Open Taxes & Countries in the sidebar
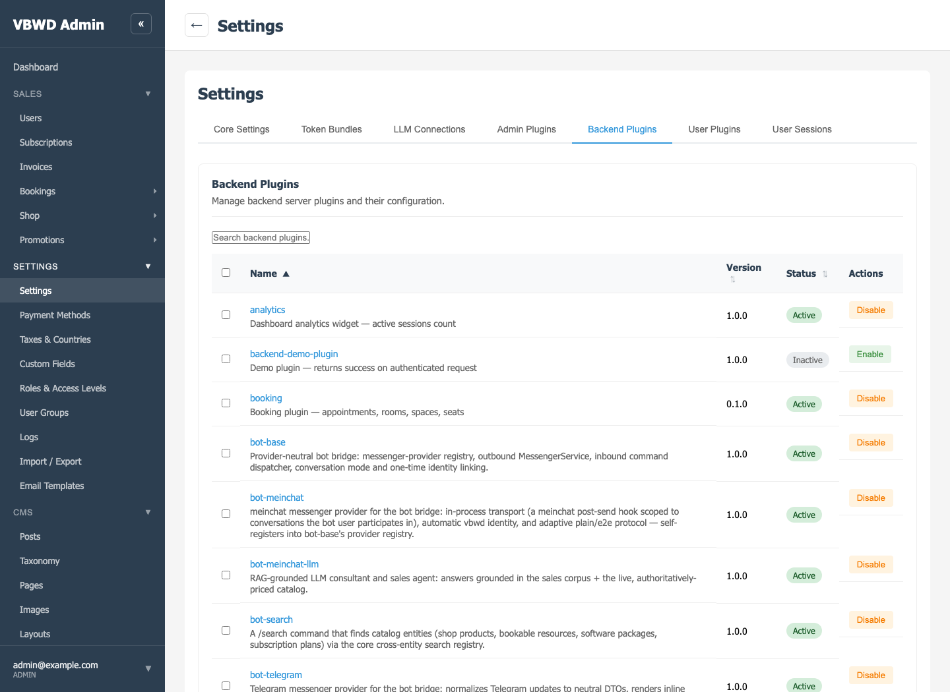Viewport: 950px width, 692px height. (x=82, y=339)
